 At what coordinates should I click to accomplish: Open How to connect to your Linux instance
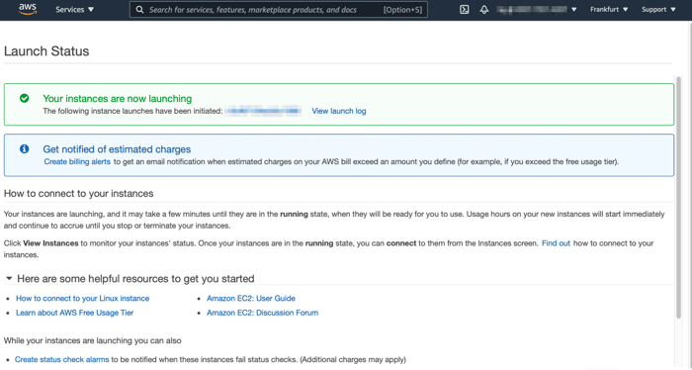tap(82, 298)
